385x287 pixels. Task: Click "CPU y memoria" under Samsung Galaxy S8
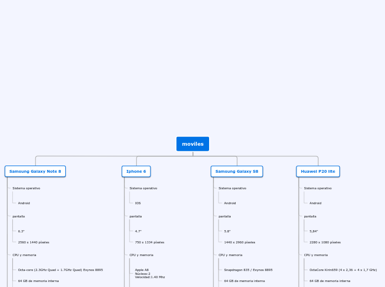230,255
